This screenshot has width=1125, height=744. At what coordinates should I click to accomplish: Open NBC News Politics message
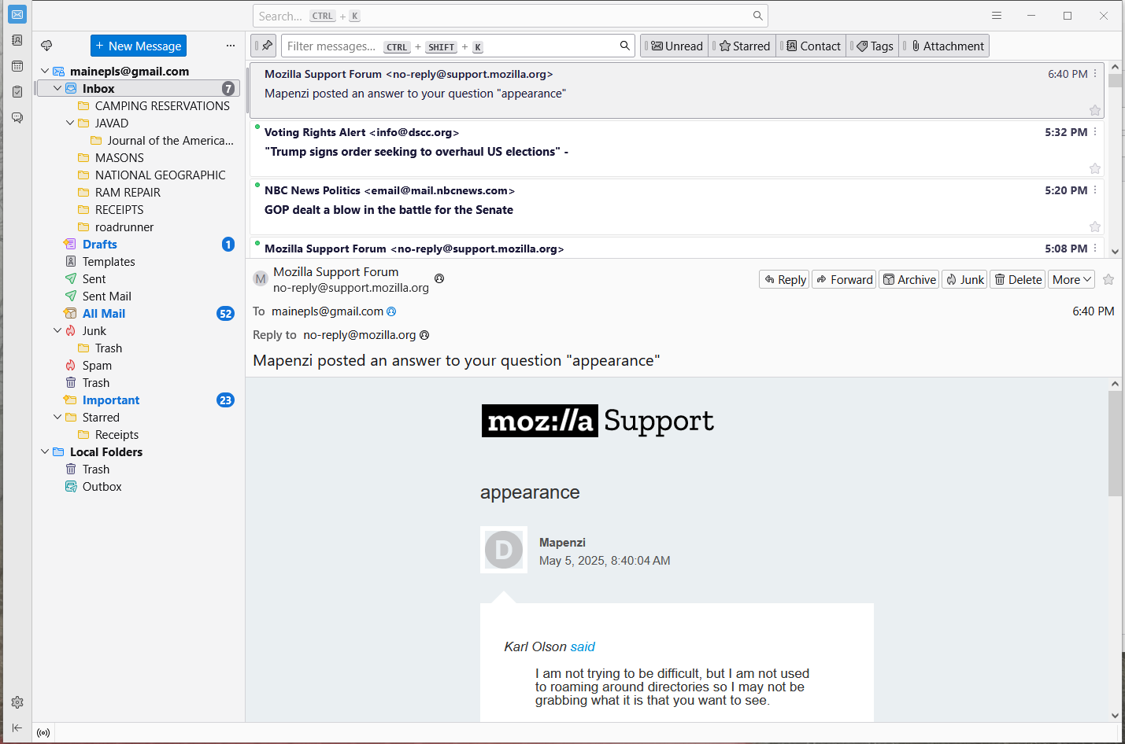point(677,206)
